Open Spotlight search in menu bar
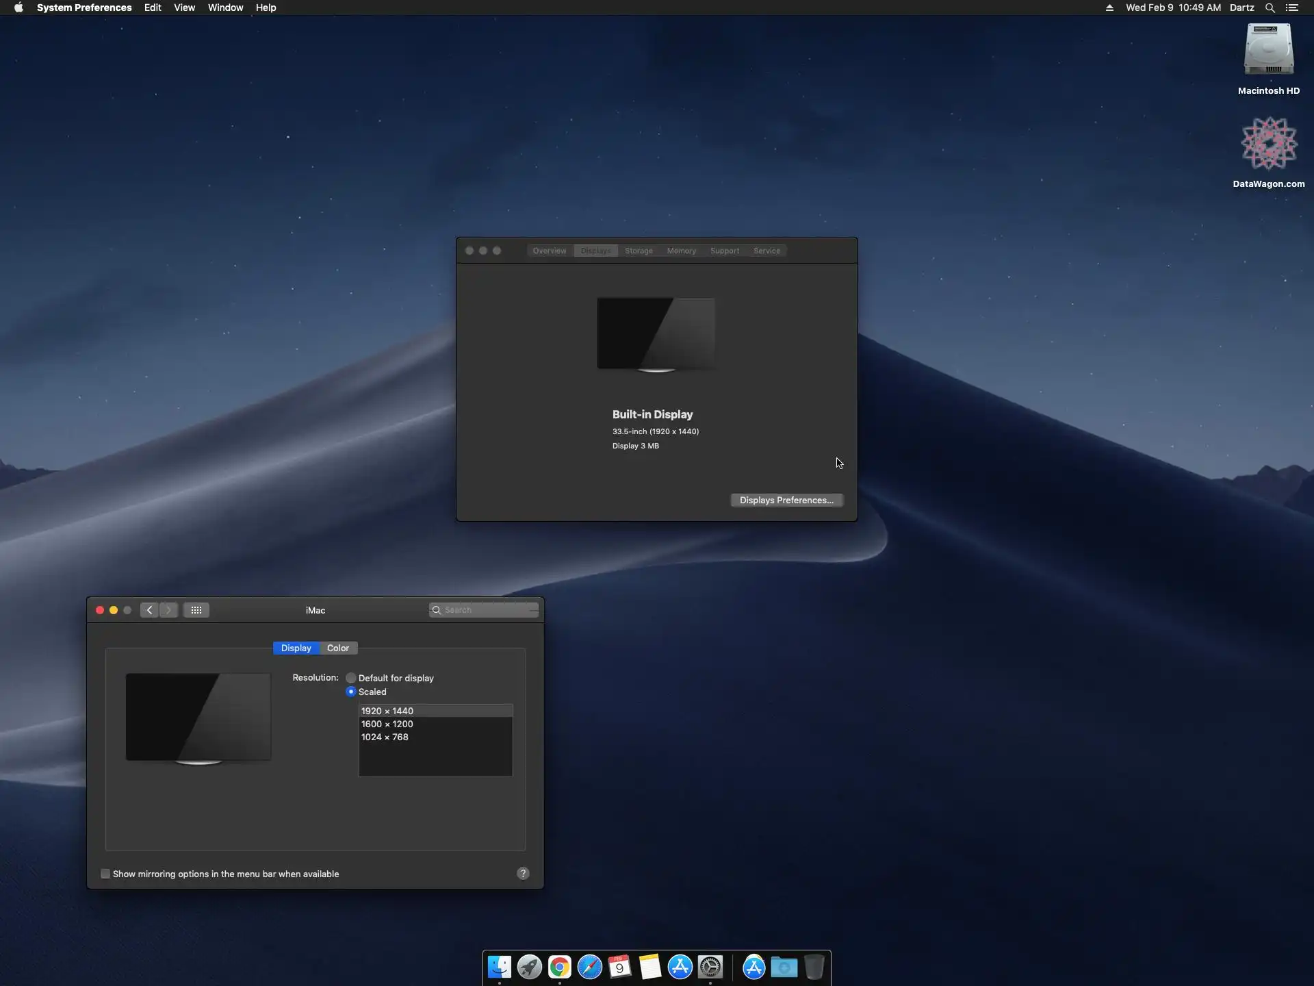 [1270, 8]
